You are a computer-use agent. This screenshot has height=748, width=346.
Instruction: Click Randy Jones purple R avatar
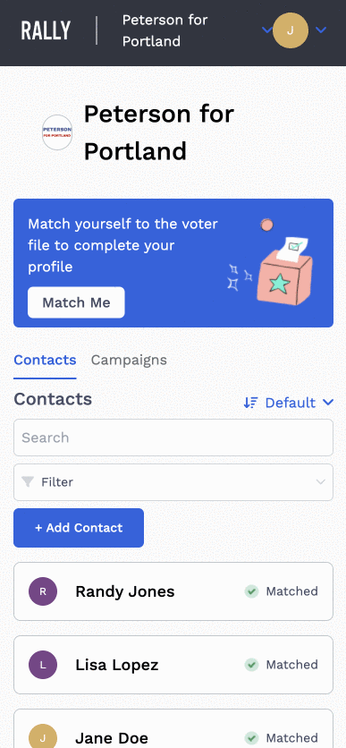pyautogui.click(x=43, y=591)
